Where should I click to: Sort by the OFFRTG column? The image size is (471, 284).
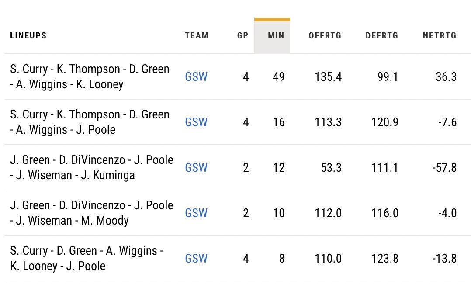tap(325, 36)
